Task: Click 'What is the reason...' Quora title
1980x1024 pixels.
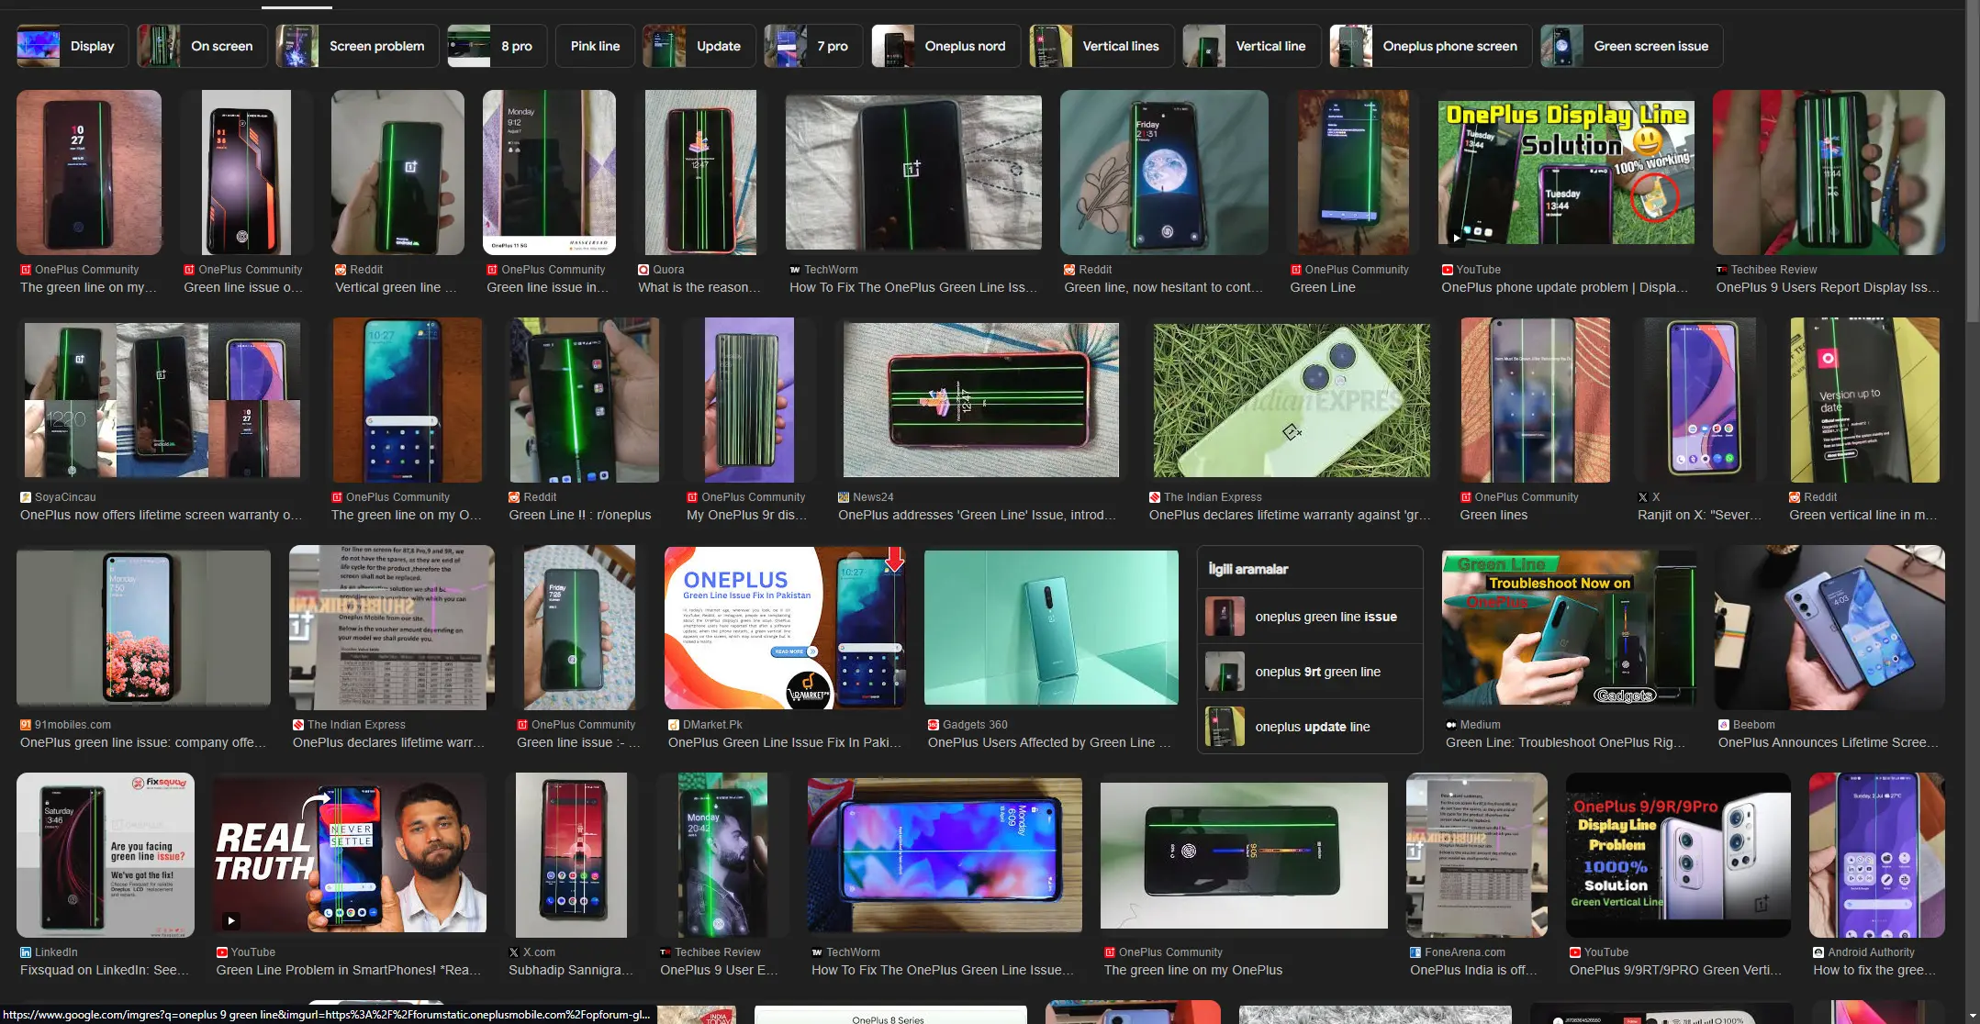Action: pos(699,287)
